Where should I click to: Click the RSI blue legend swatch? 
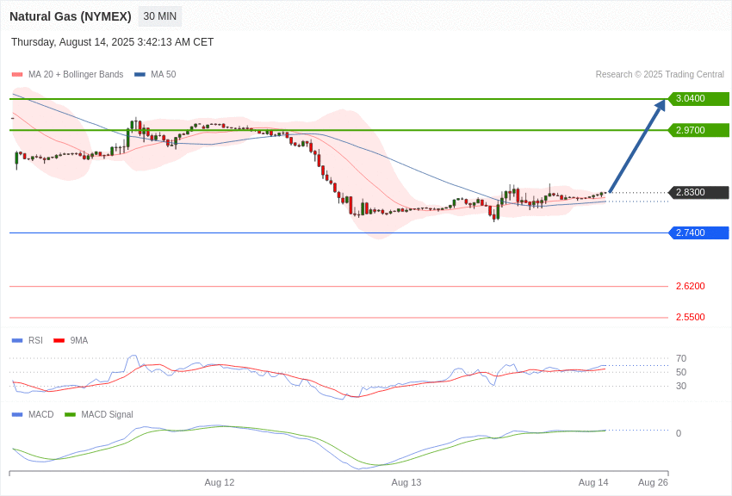click(x=17, y=341)
